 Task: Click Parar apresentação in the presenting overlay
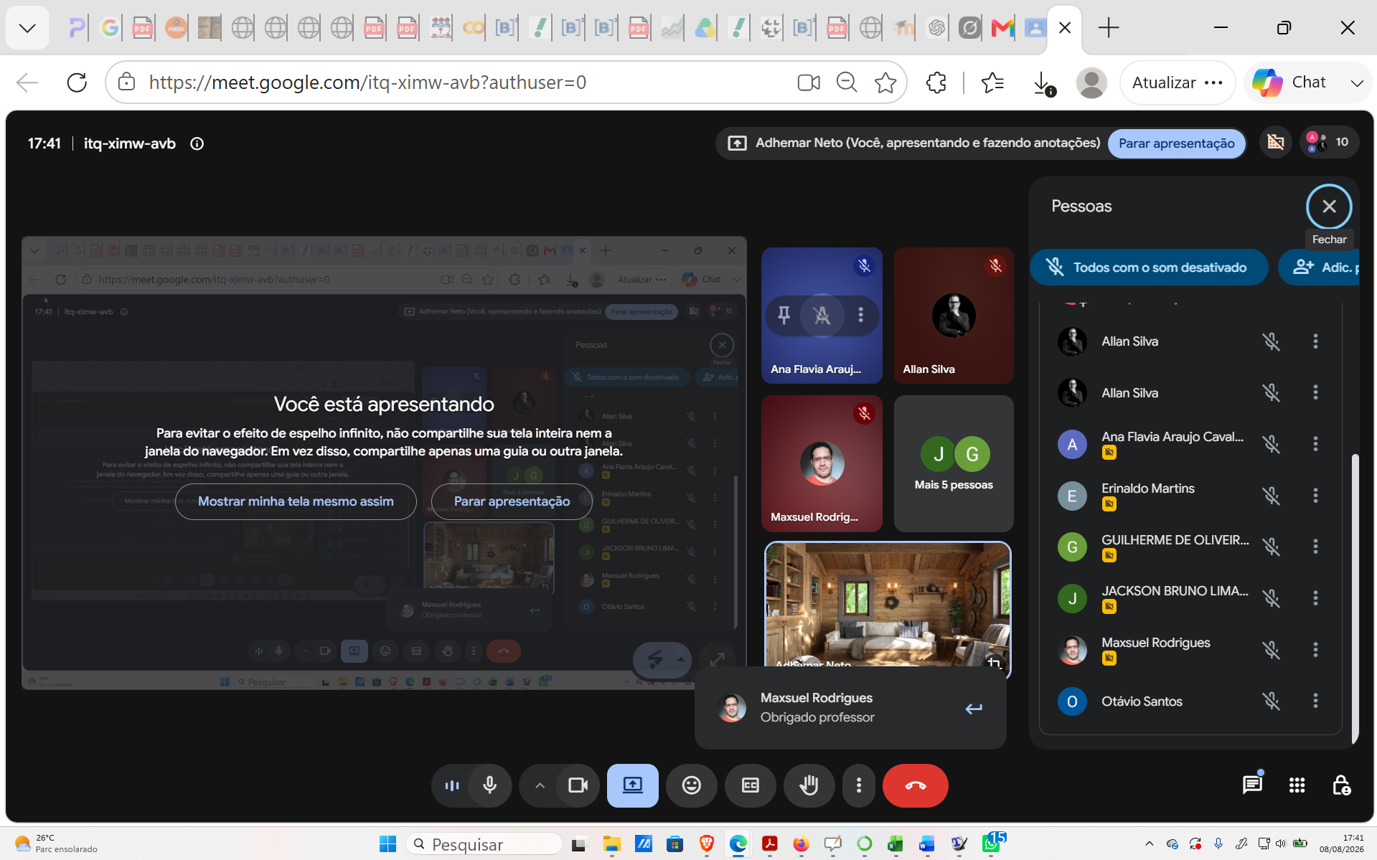click(512, 501)
